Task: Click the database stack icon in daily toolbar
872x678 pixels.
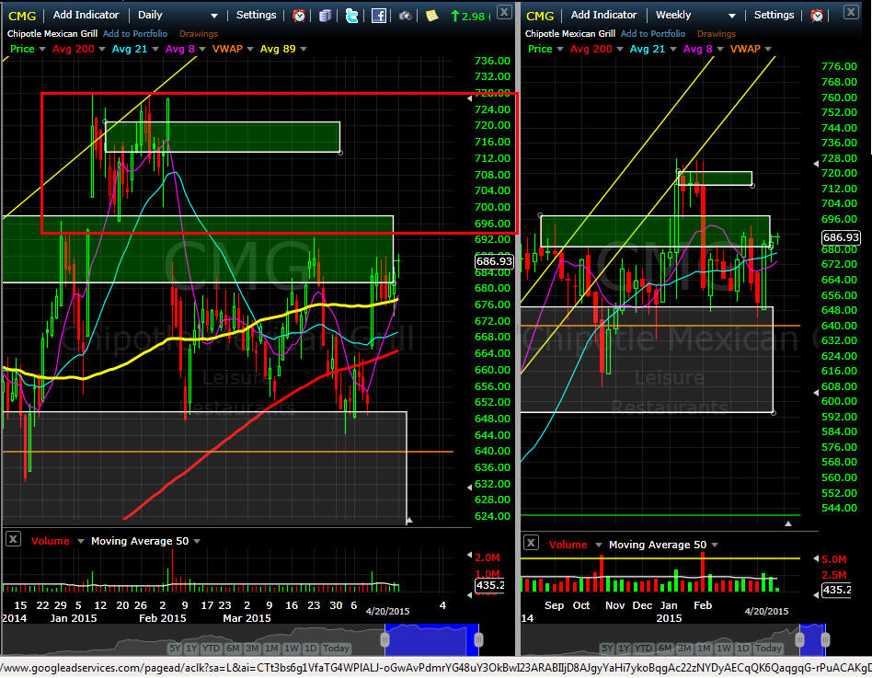Action: 326,16
